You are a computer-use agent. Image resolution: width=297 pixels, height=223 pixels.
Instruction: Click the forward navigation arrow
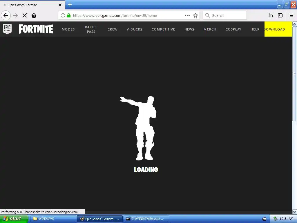[15, 15]
